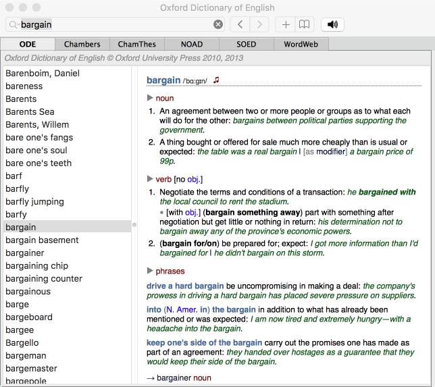
Task: Follow the obj. link after verb
Action: pos(193,180)
